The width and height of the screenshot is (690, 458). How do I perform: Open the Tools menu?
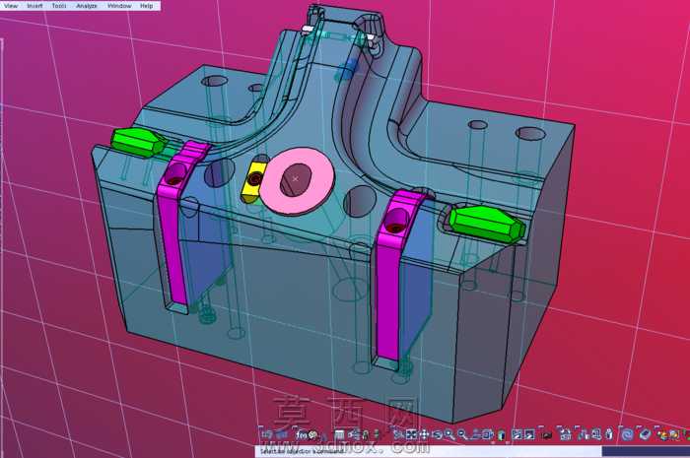click(x=59, y=6)
